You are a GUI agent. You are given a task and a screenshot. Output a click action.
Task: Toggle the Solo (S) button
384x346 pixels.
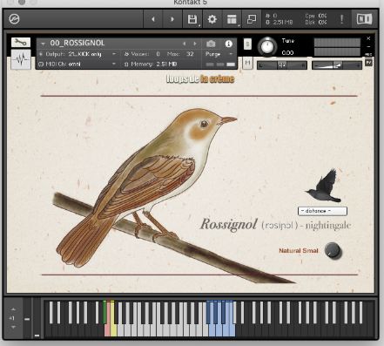(247, 44)
